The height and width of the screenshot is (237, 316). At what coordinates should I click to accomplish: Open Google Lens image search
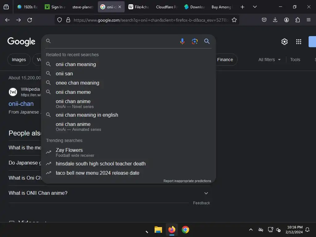[x=194, y=41]
